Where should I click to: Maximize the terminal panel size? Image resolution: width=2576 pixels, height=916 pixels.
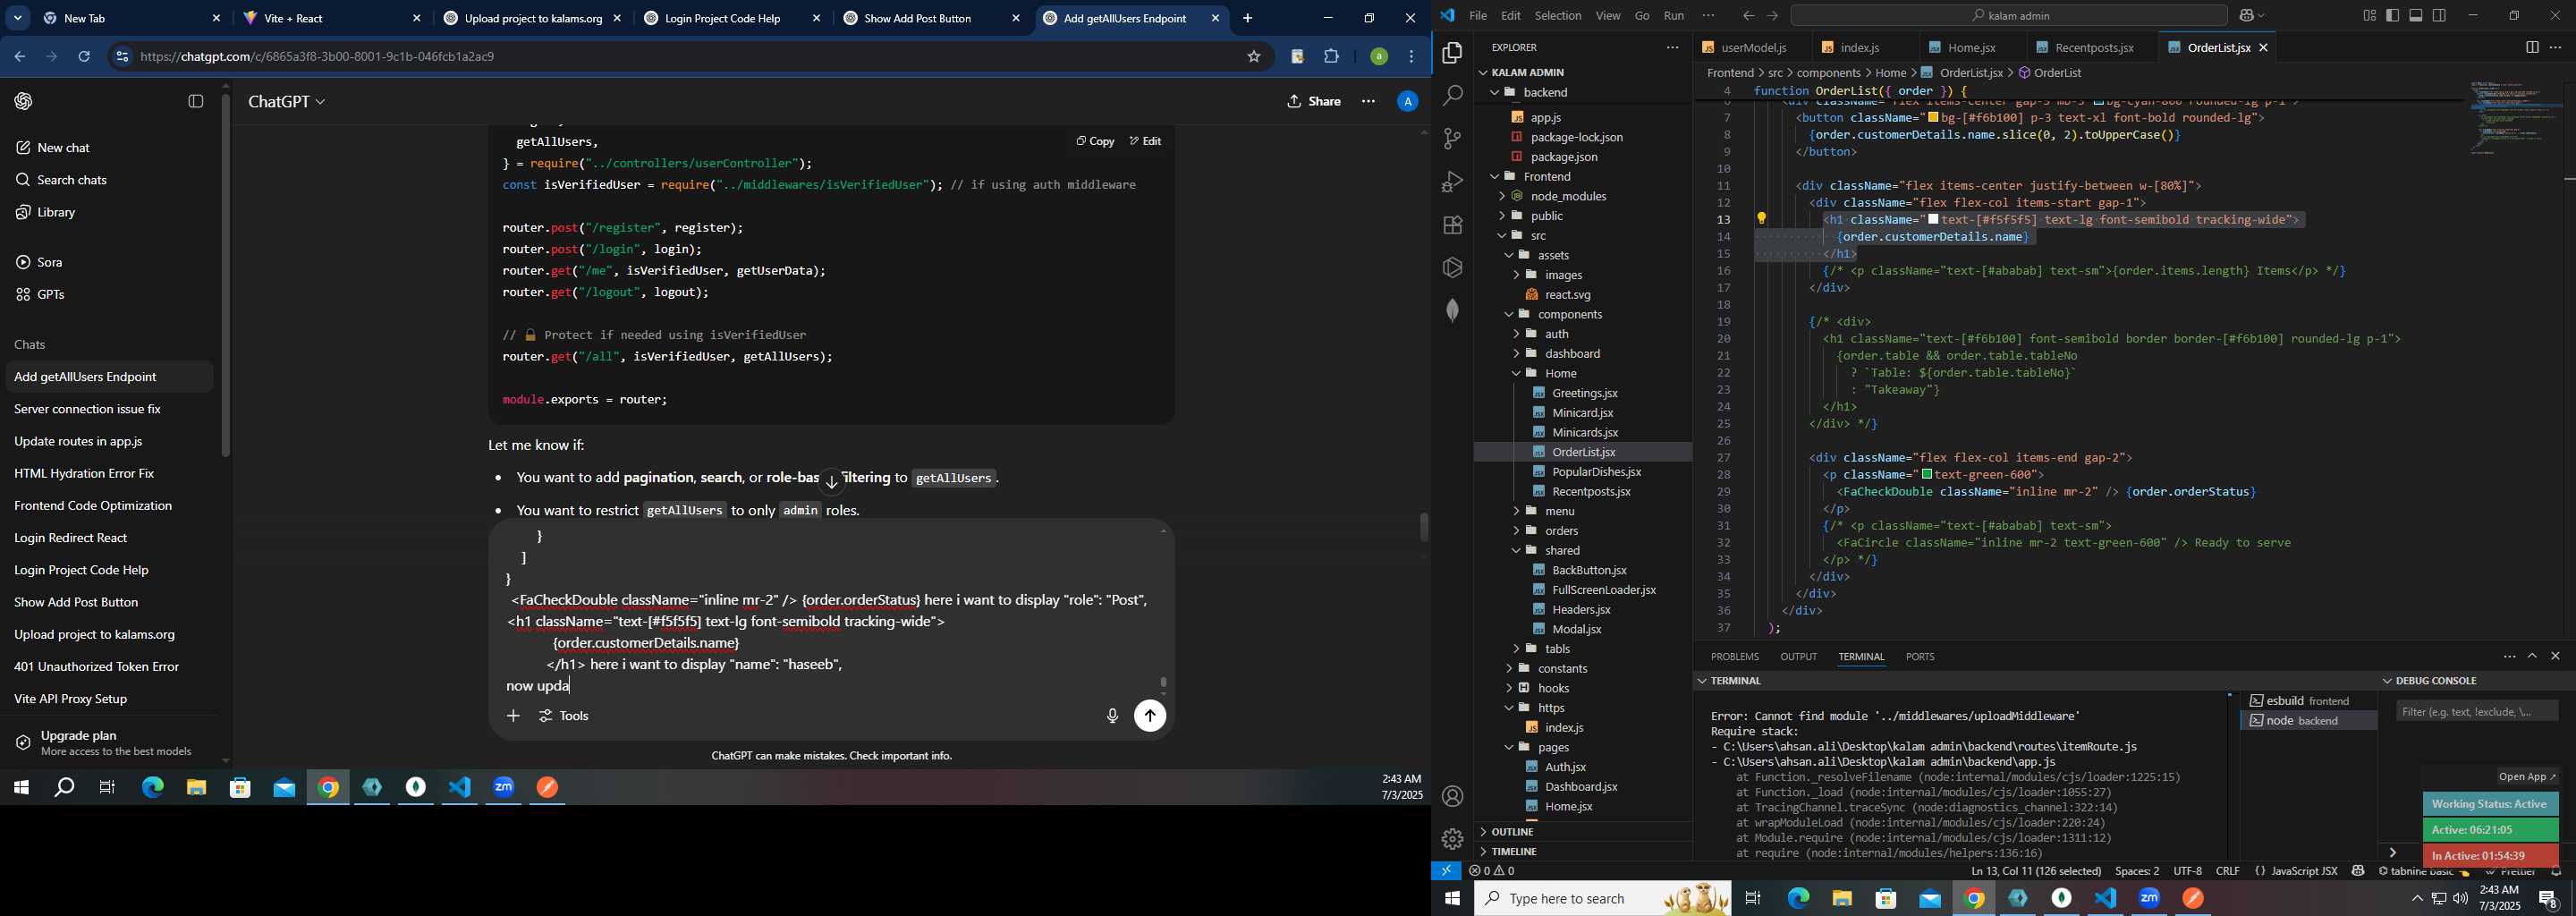(x=2532, y=656)
